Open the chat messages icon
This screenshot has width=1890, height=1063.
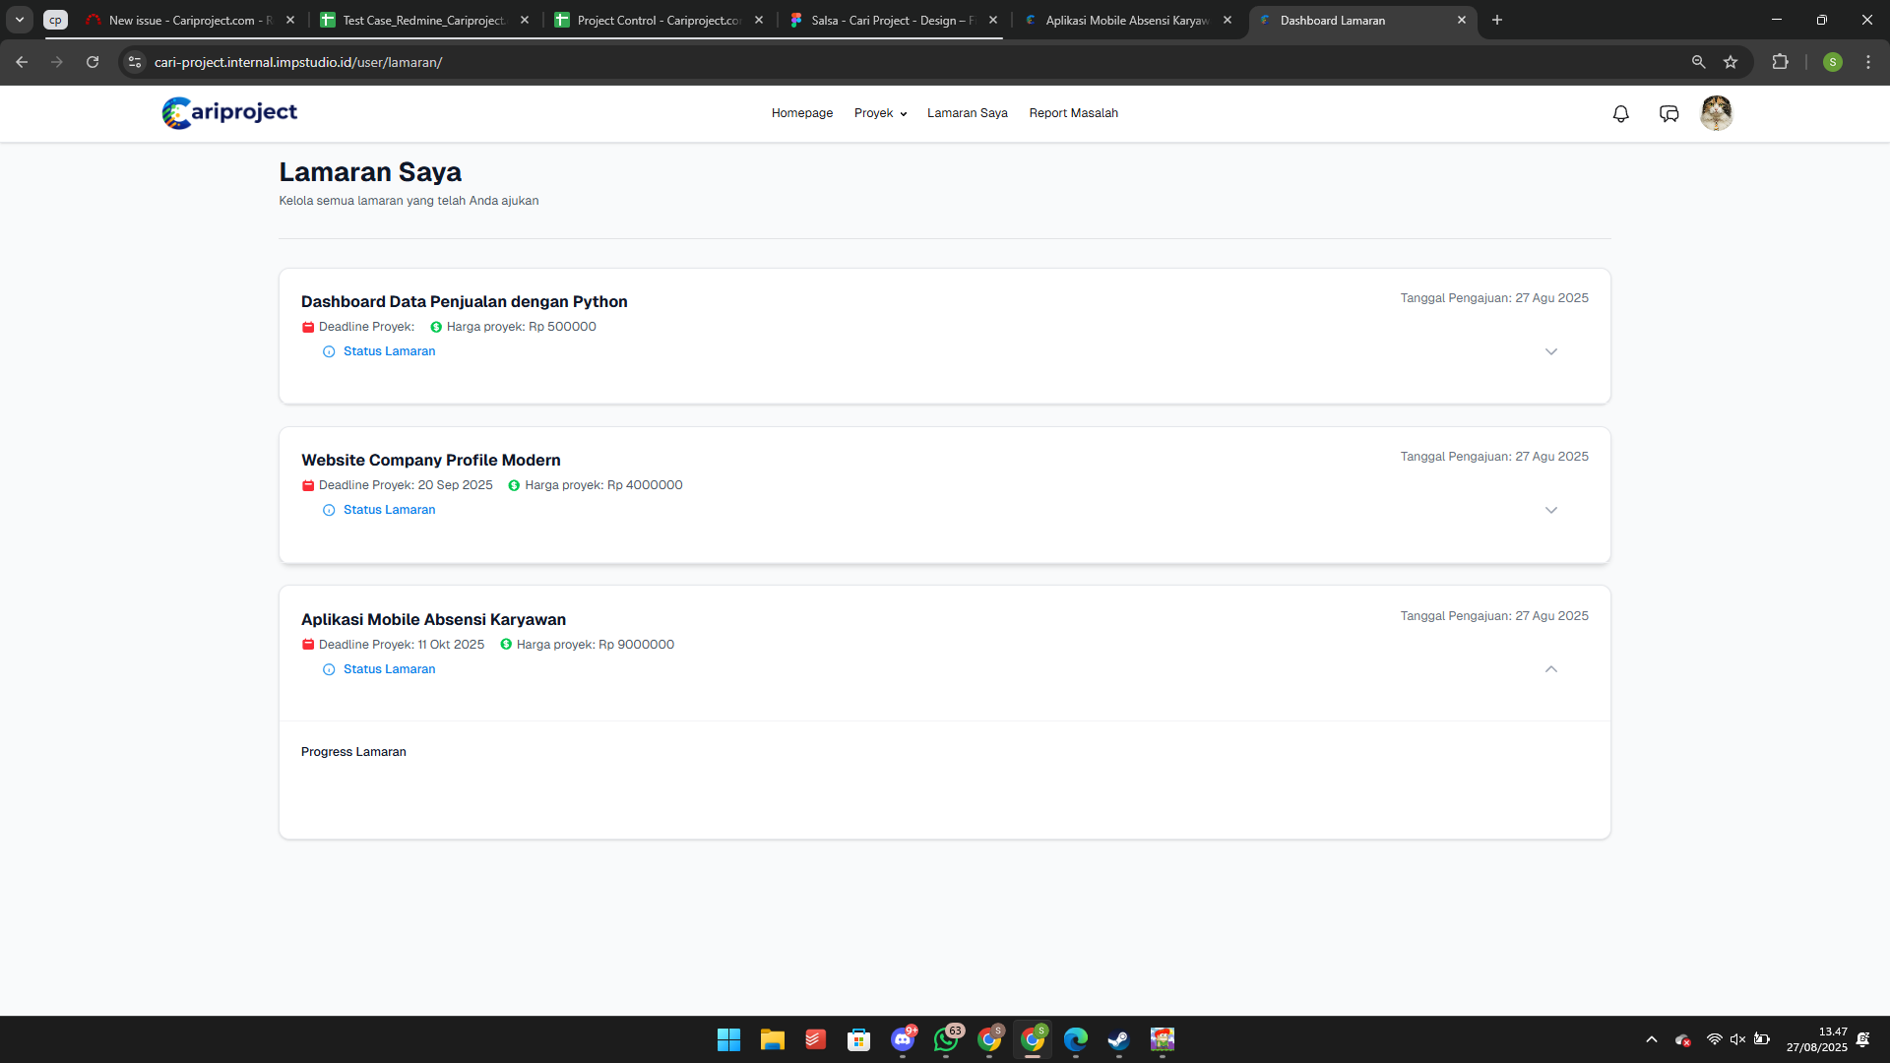[1669, 114]
